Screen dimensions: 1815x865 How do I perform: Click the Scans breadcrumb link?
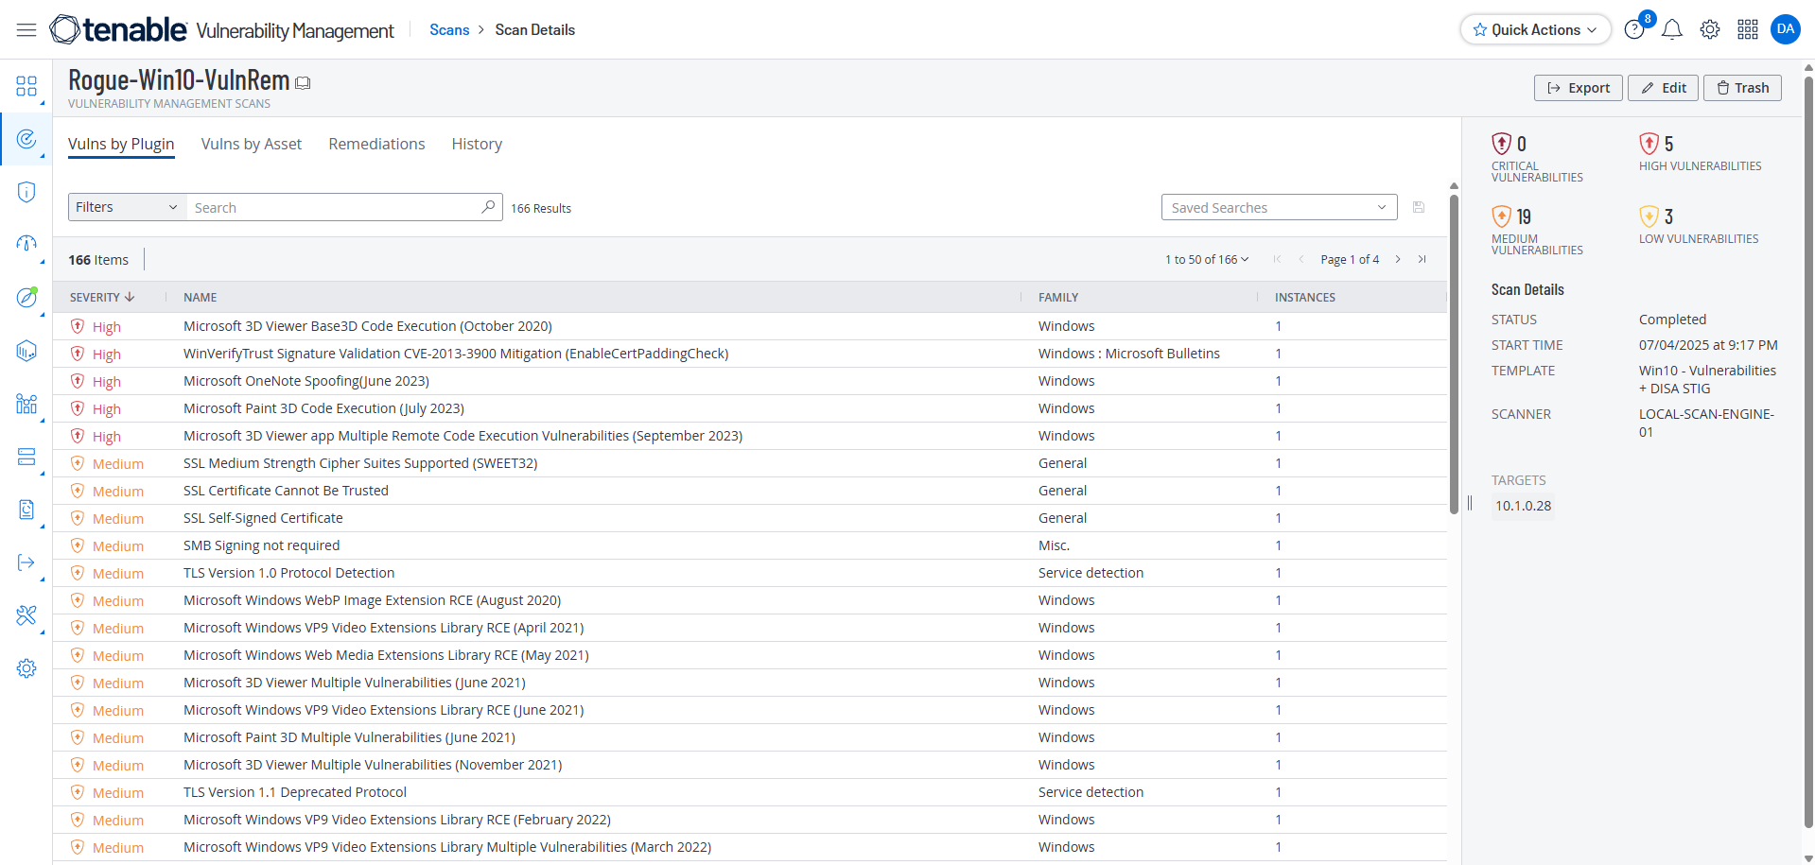[x=449, y=30]
